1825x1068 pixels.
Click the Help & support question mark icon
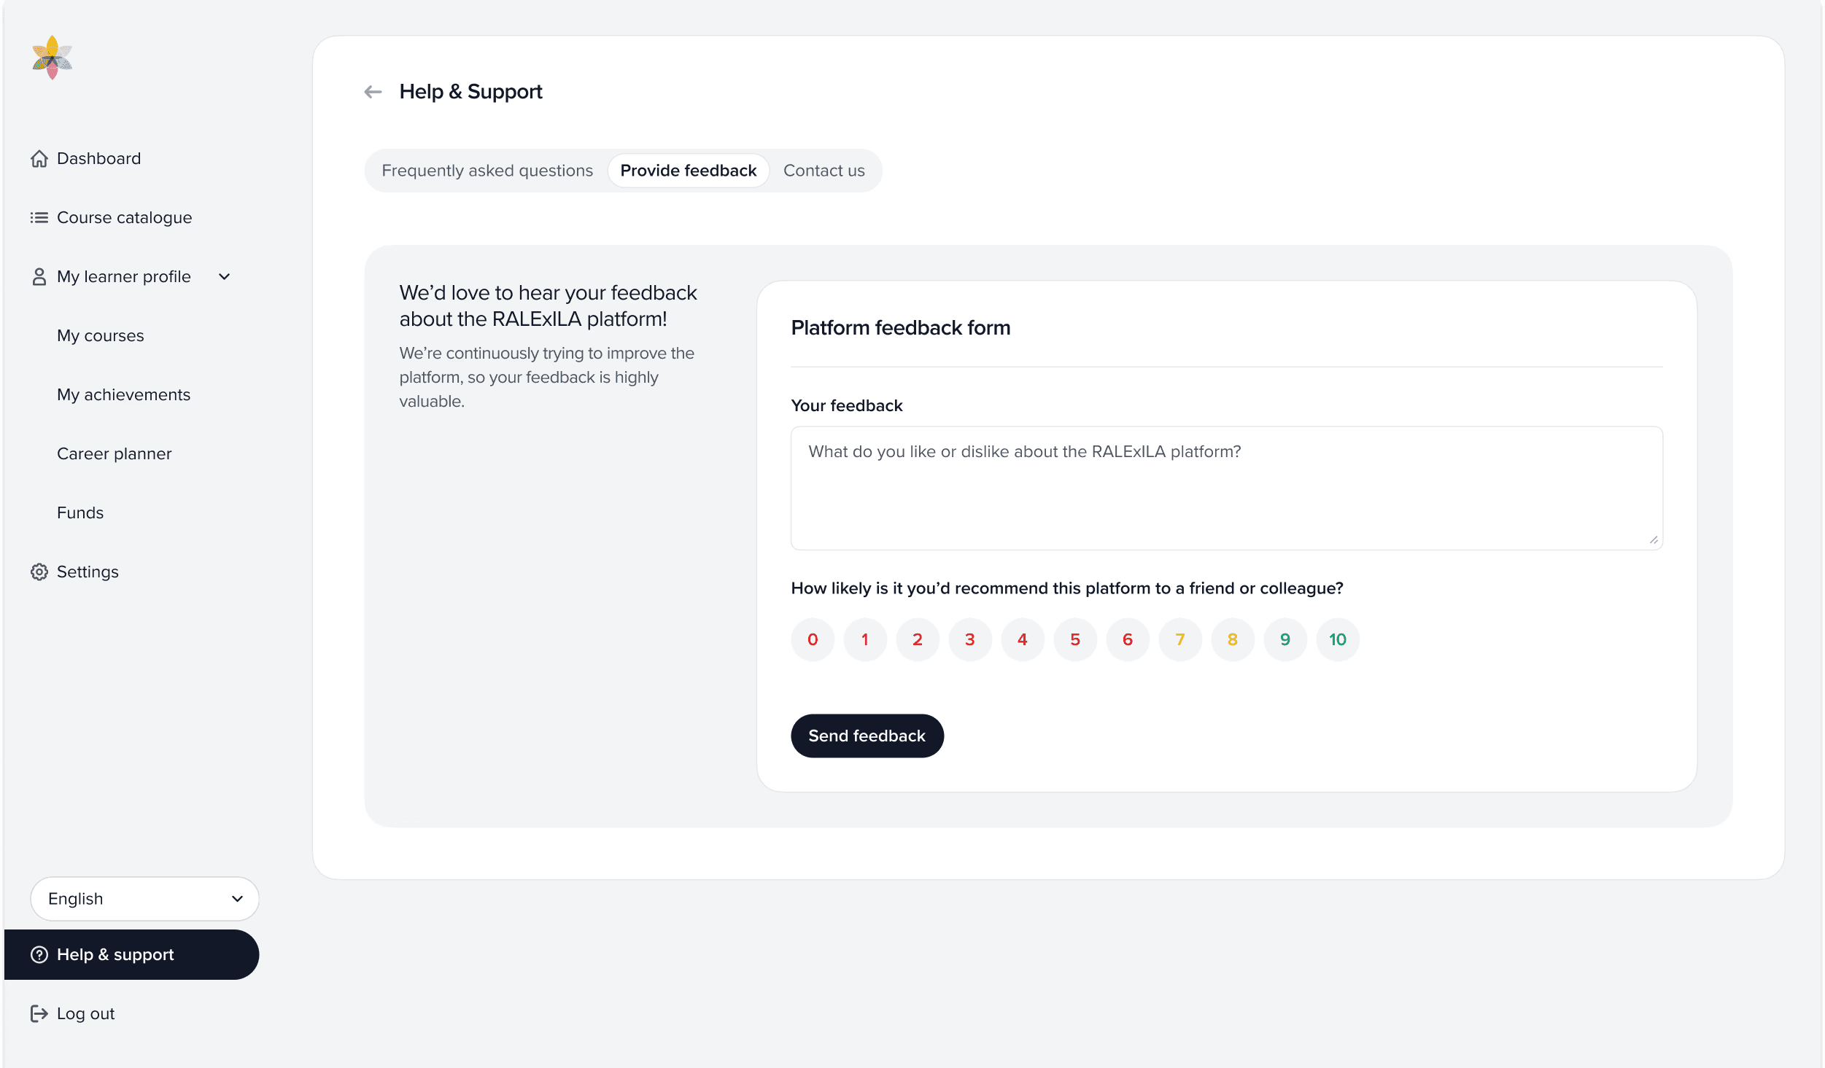point(39,954)
